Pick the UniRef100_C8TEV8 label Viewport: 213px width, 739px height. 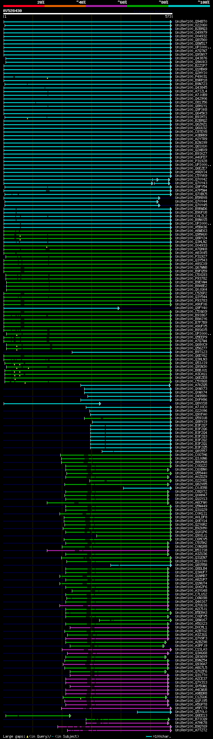[x=191, y=132]
